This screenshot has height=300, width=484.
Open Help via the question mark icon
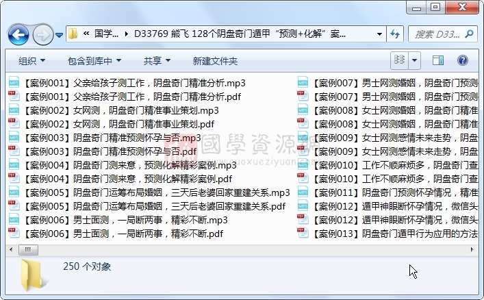point(462,60)
